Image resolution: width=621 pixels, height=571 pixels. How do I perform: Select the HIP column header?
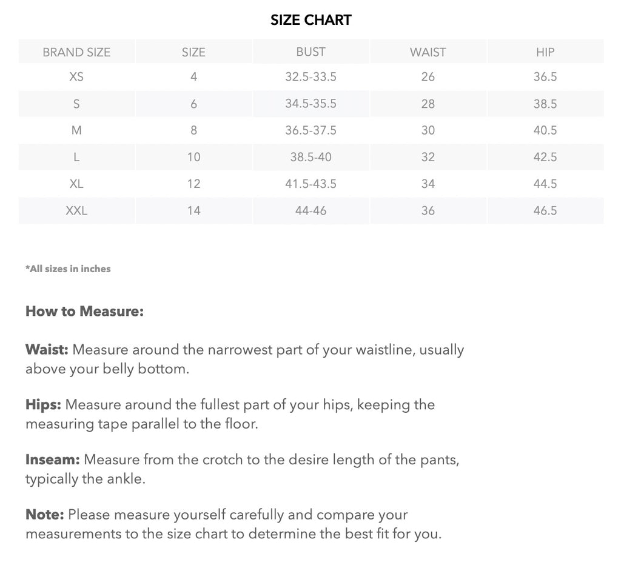545,52
